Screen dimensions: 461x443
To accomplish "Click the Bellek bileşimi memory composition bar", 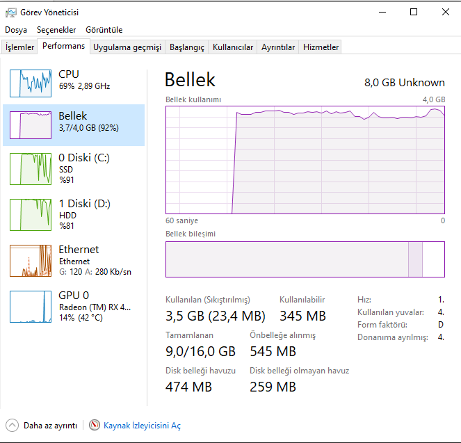I will coord(305,259).
